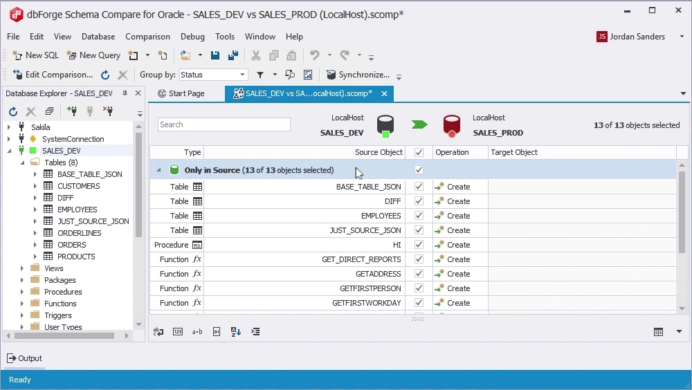Refresh the Database Explorer tree

click(13, 111)
